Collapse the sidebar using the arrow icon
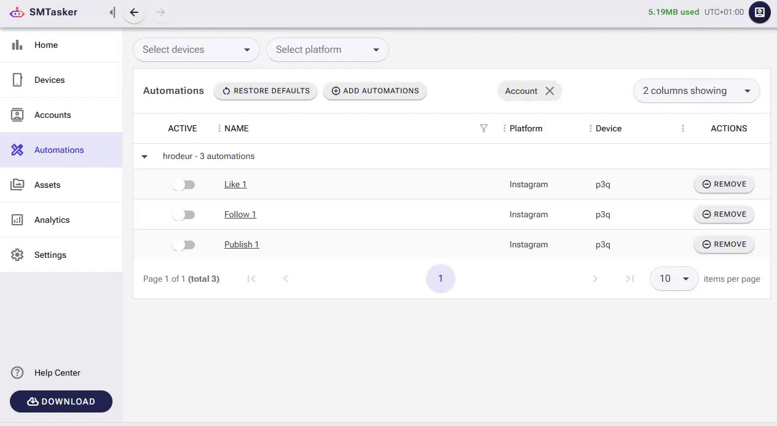The height and width of the screenshot is (426, 777). tap(112, 12)
